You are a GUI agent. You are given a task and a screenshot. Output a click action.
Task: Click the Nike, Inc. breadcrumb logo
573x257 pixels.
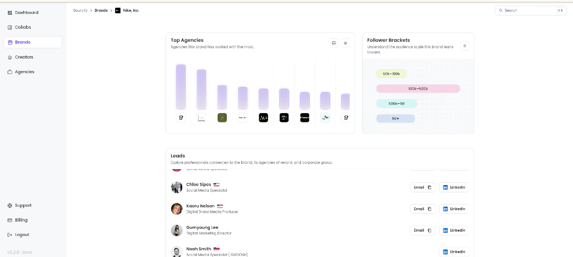(x=118, y=11)
